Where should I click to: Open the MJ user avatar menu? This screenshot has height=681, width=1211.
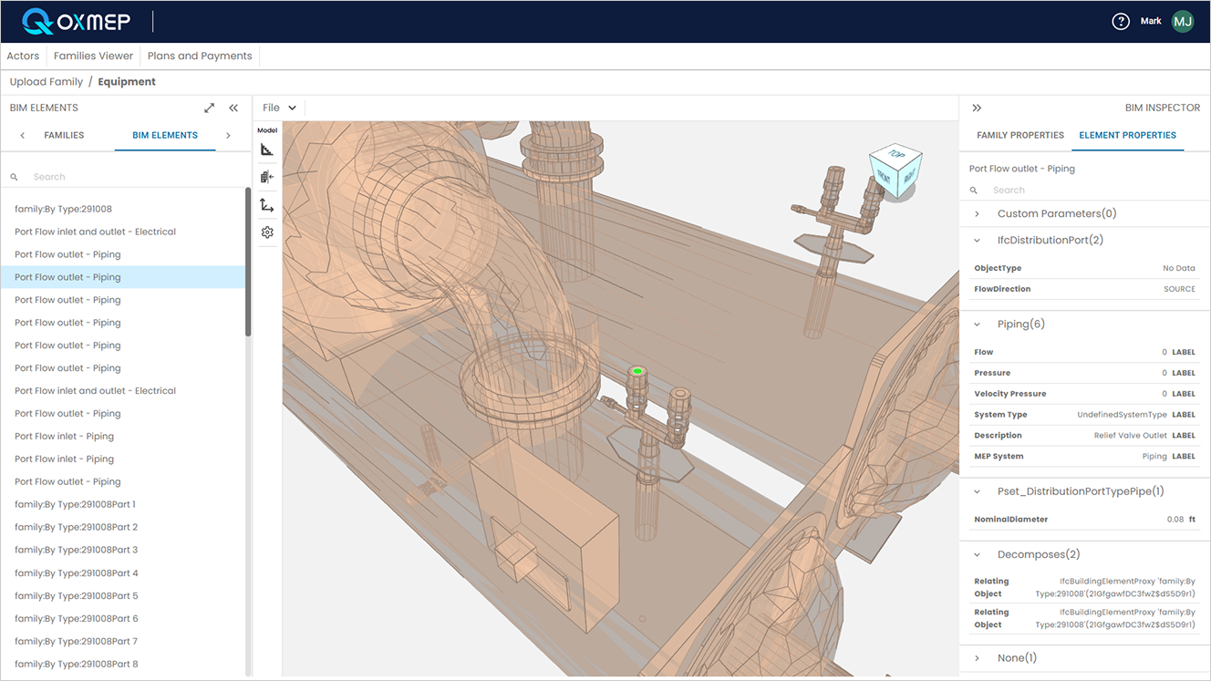1182,20
